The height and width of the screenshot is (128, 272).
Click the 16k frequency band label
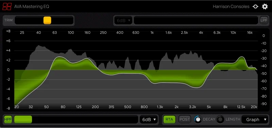tap(250, 33)
